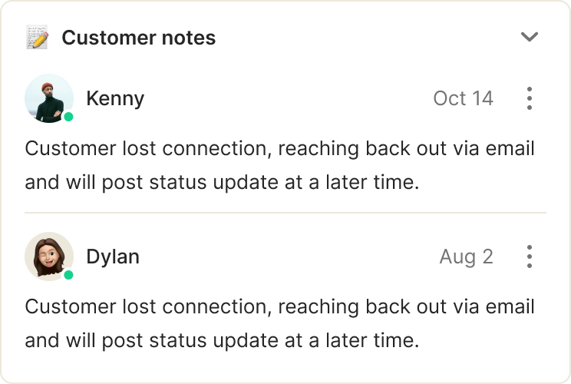Viewport: 571px width, 384px height.
Task: Select the name Kenny
Action: tap(115, 98)
